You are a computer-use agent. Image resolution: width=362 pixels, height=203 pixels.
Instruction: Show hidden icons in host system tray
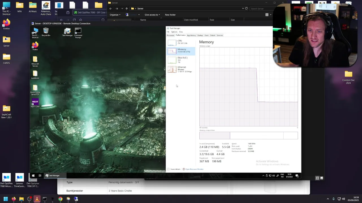click(328, 199)
